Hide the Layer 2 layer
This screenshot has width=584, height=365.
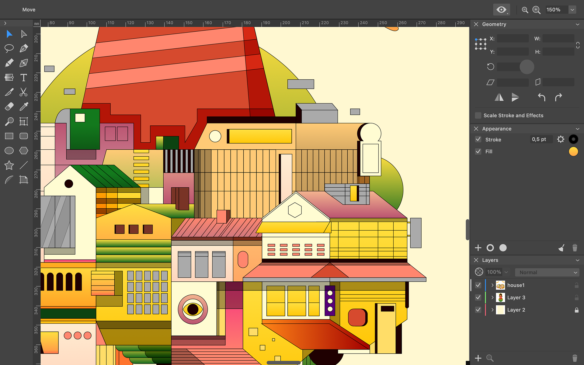(x=478, y=310)
